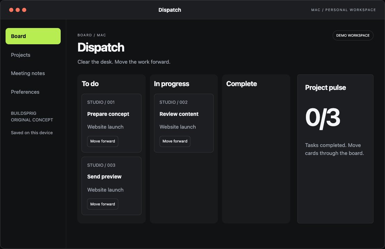385x249 pixels.
Task: Click the Demo Workspace badge
Action: pyautogui.click(x=353, y=36)
